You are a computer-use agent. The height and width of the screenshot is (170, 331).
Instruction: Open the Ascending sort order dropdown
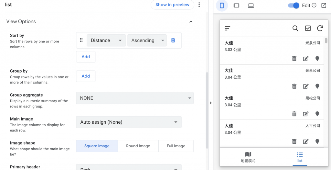tap(147, 40)
